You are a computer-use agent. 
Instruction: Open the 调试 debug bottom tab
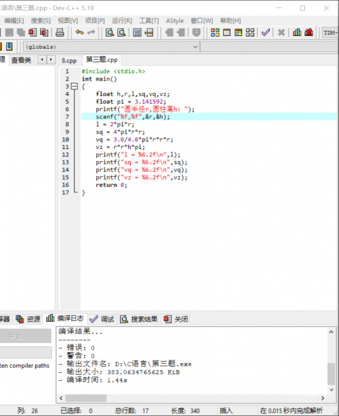[102, 319]
